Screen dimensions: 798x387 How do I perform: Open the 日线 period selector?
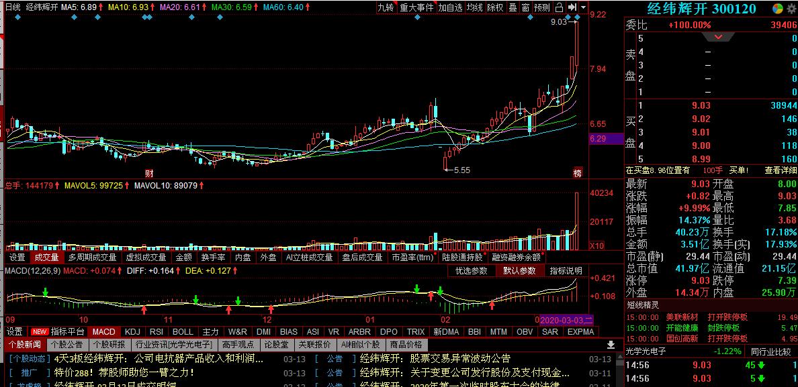[x=13, y=7]
